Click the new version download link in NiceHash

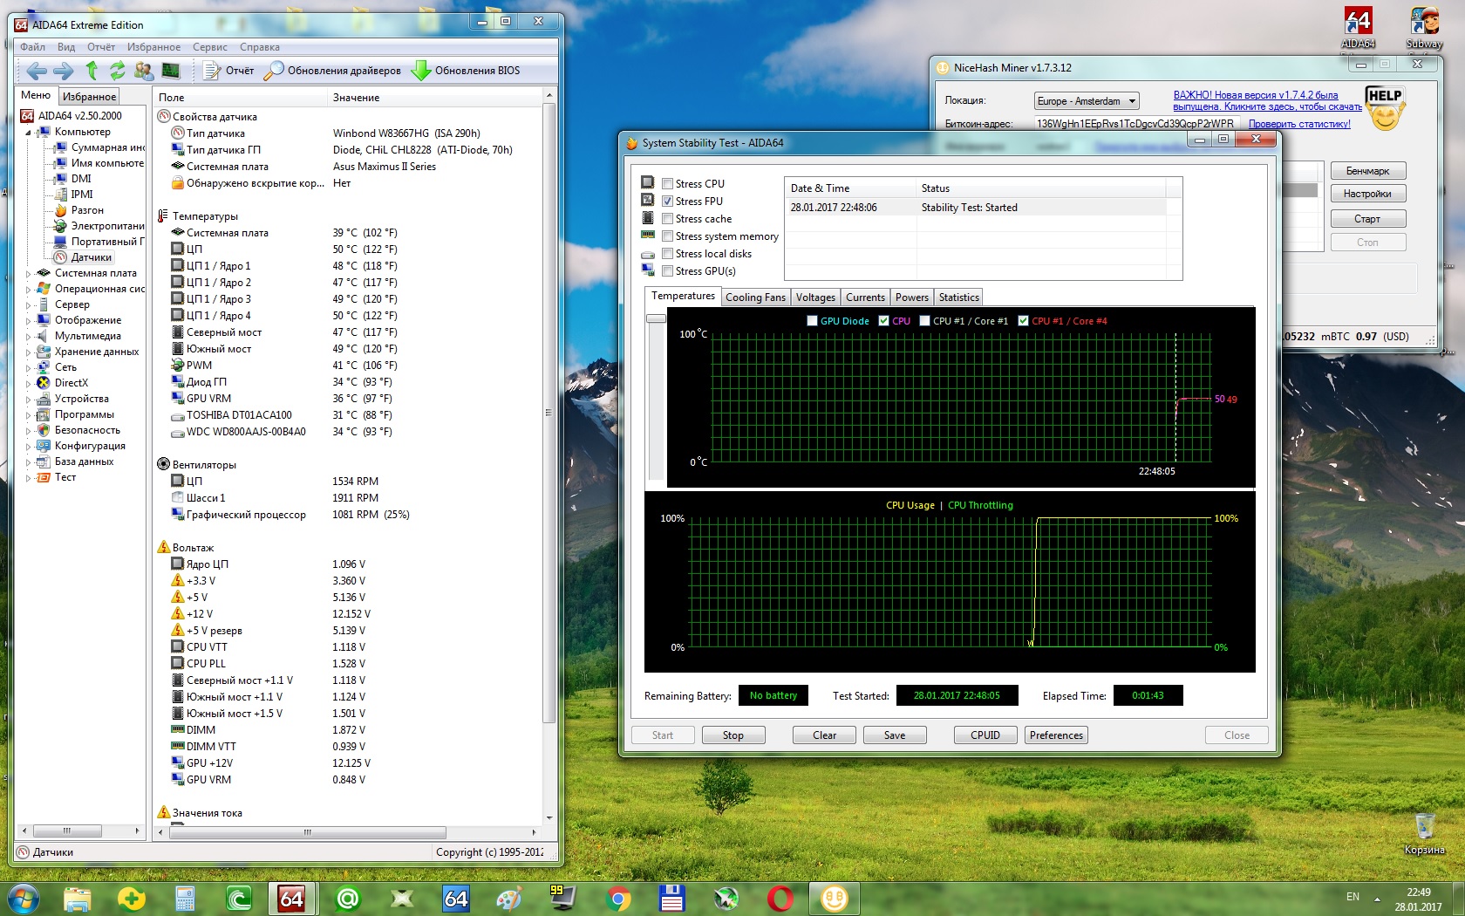(1267, 101)
